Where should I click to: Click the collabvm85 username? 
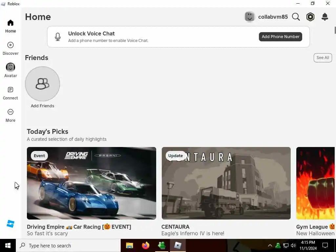pyautogui.click(x=273, y=17)
